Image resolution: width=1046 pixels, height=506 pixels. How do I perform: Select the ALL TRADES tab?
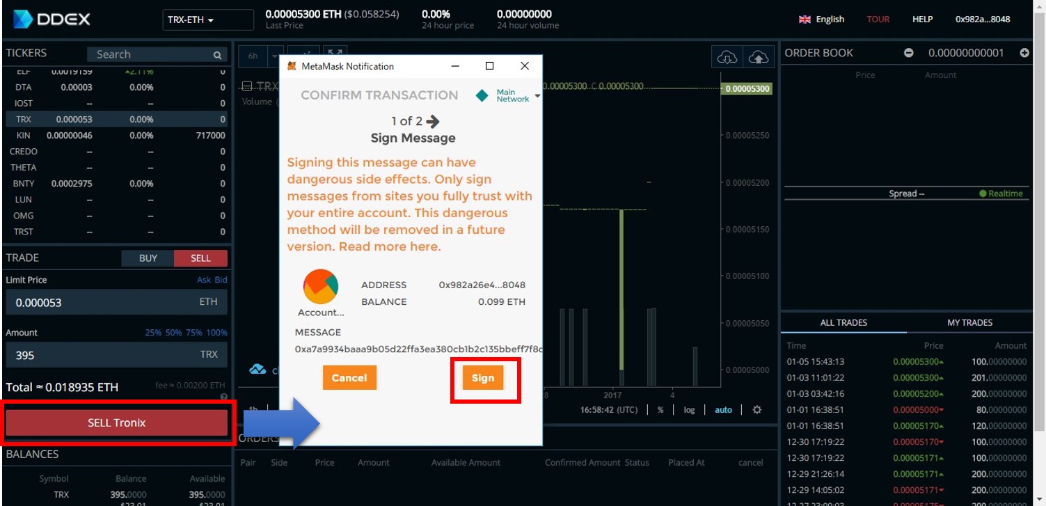[843, 323]
